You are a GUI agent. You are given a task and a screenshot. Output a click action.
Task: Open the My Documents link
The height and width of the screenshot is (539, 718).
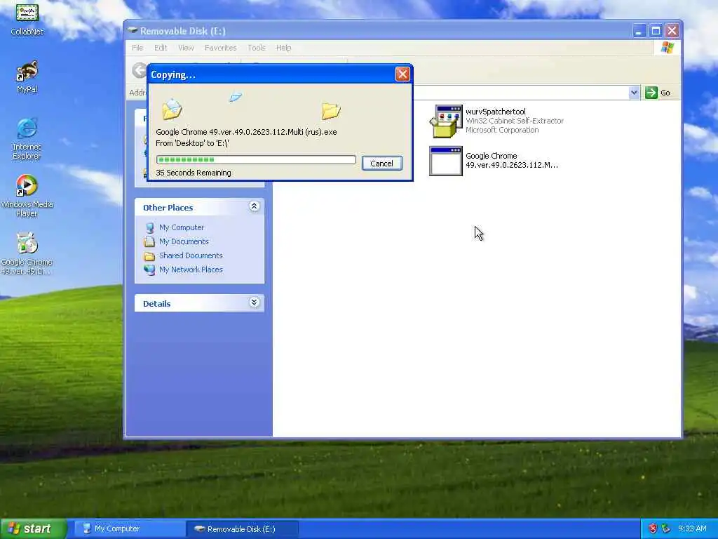184,241
